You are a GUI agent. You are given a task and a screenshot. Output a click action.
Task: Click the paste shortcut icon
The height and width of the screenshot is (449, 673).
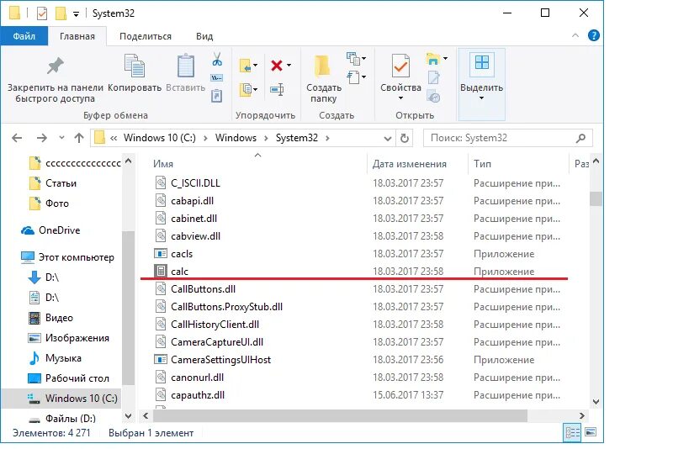point(217,95)
